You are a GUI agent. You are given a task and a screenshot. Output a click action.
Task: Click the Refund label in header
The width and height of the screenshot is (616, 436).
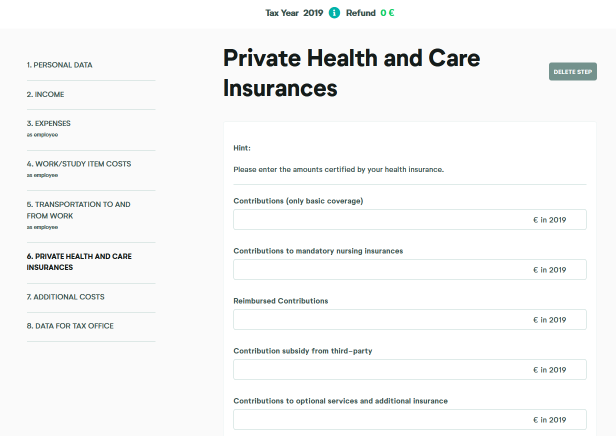point(360,13)
